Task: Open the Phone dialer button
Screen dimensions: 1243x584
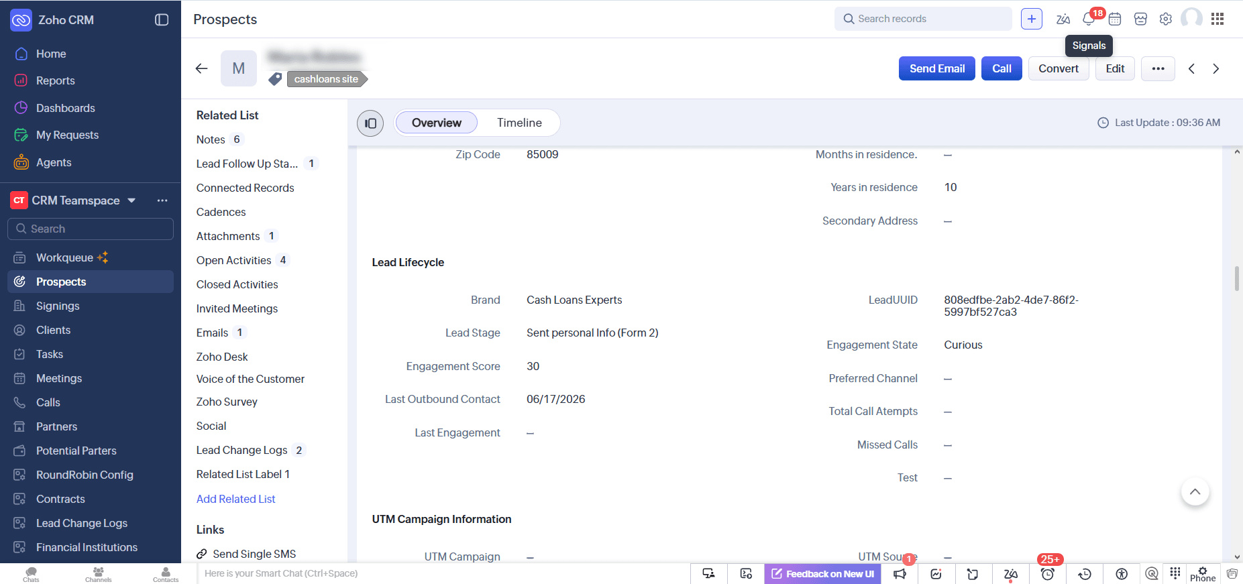Action: click(1203, 574)
